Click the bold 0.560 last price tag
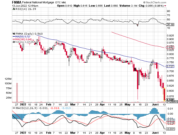Viewport: 178px width, 135px height. pos(170,100)
